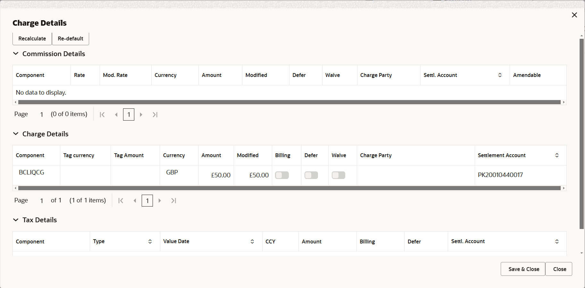Click Charge Details table horizontal scrollbar

(289, 188)
